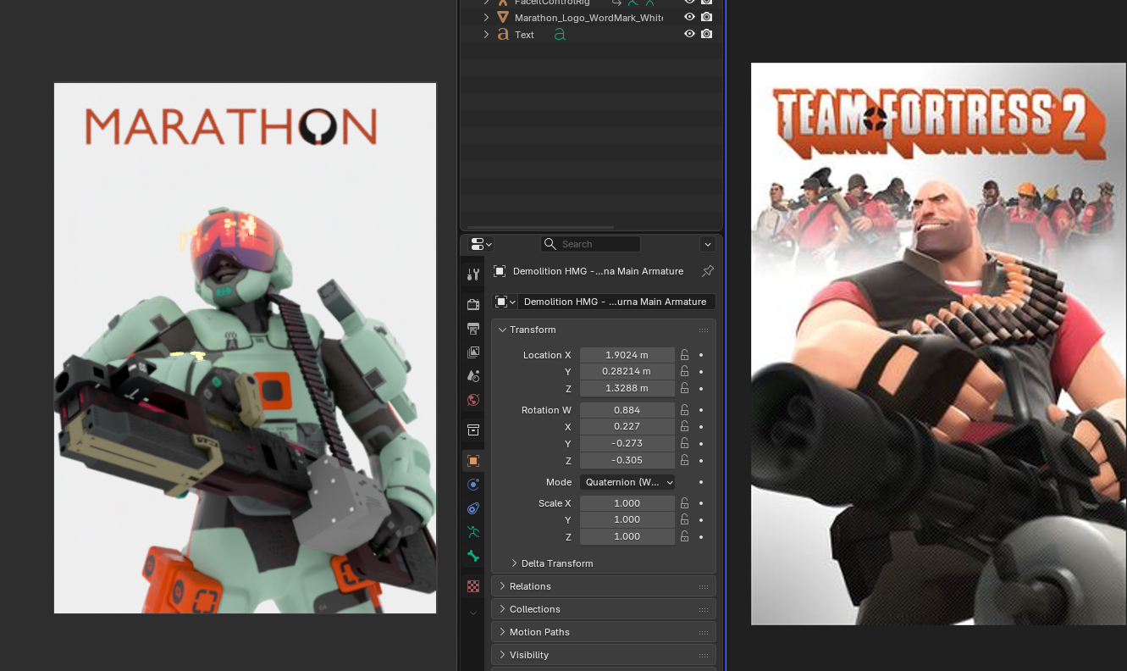The width and height of the screenshot is (1127, 671).
Task: Show more property tabs with the down chevron
Action: pos(473,613)
